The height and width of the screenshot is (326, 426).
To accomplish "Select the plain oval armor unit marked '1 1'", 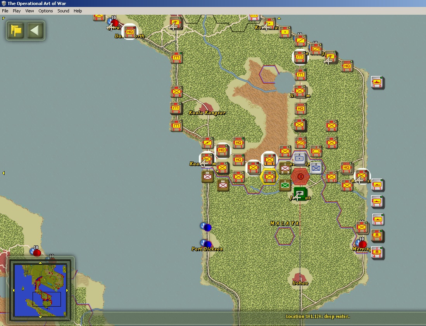I will [x=316, y=151].
